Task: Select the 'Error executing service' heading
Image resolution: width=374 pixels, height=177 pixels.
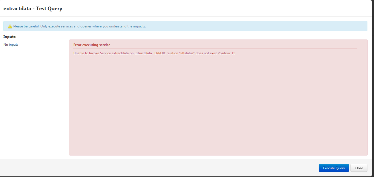Action: [x=92, y=45]
